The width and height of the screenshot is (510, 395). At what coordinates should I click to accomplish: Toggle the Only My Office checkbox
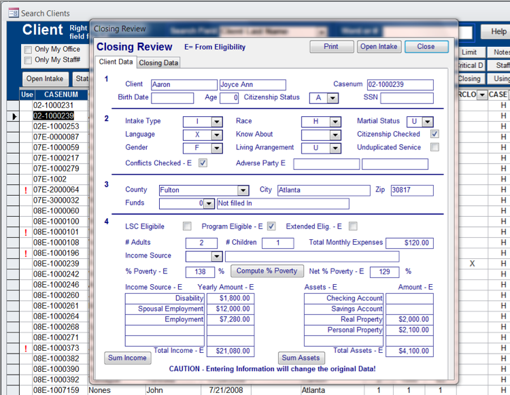pyautogui.click(x=28, y=50)
